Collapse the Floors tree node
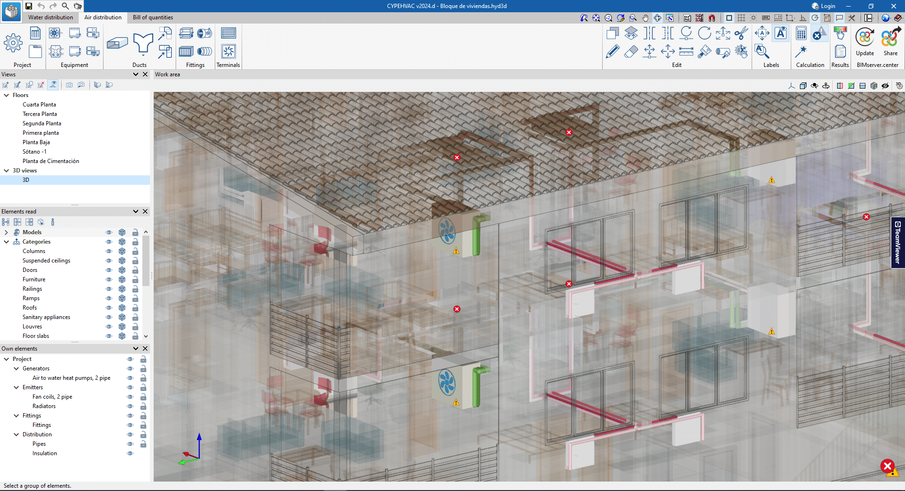The height and width of the screenshot is (491, 905). [7, 95]
